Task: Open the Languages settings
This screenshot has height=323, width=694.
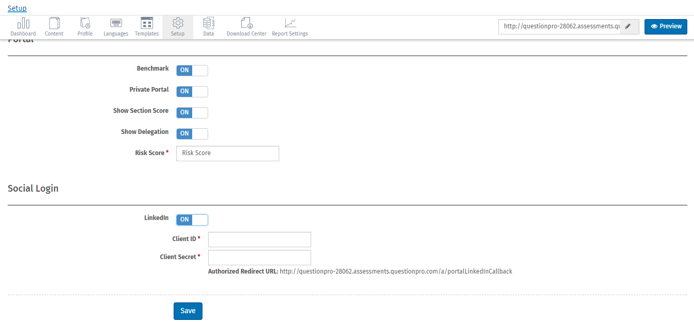Action: (x=115, y=27)
